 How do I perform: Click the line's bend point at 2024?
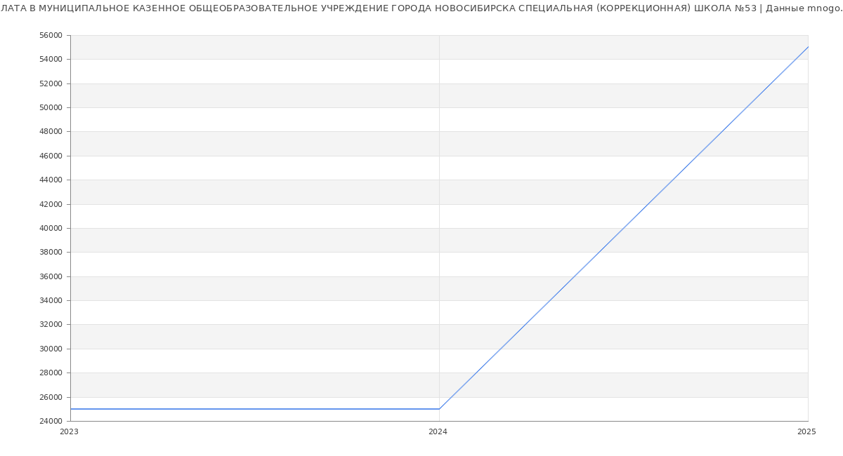click(439, 409)
